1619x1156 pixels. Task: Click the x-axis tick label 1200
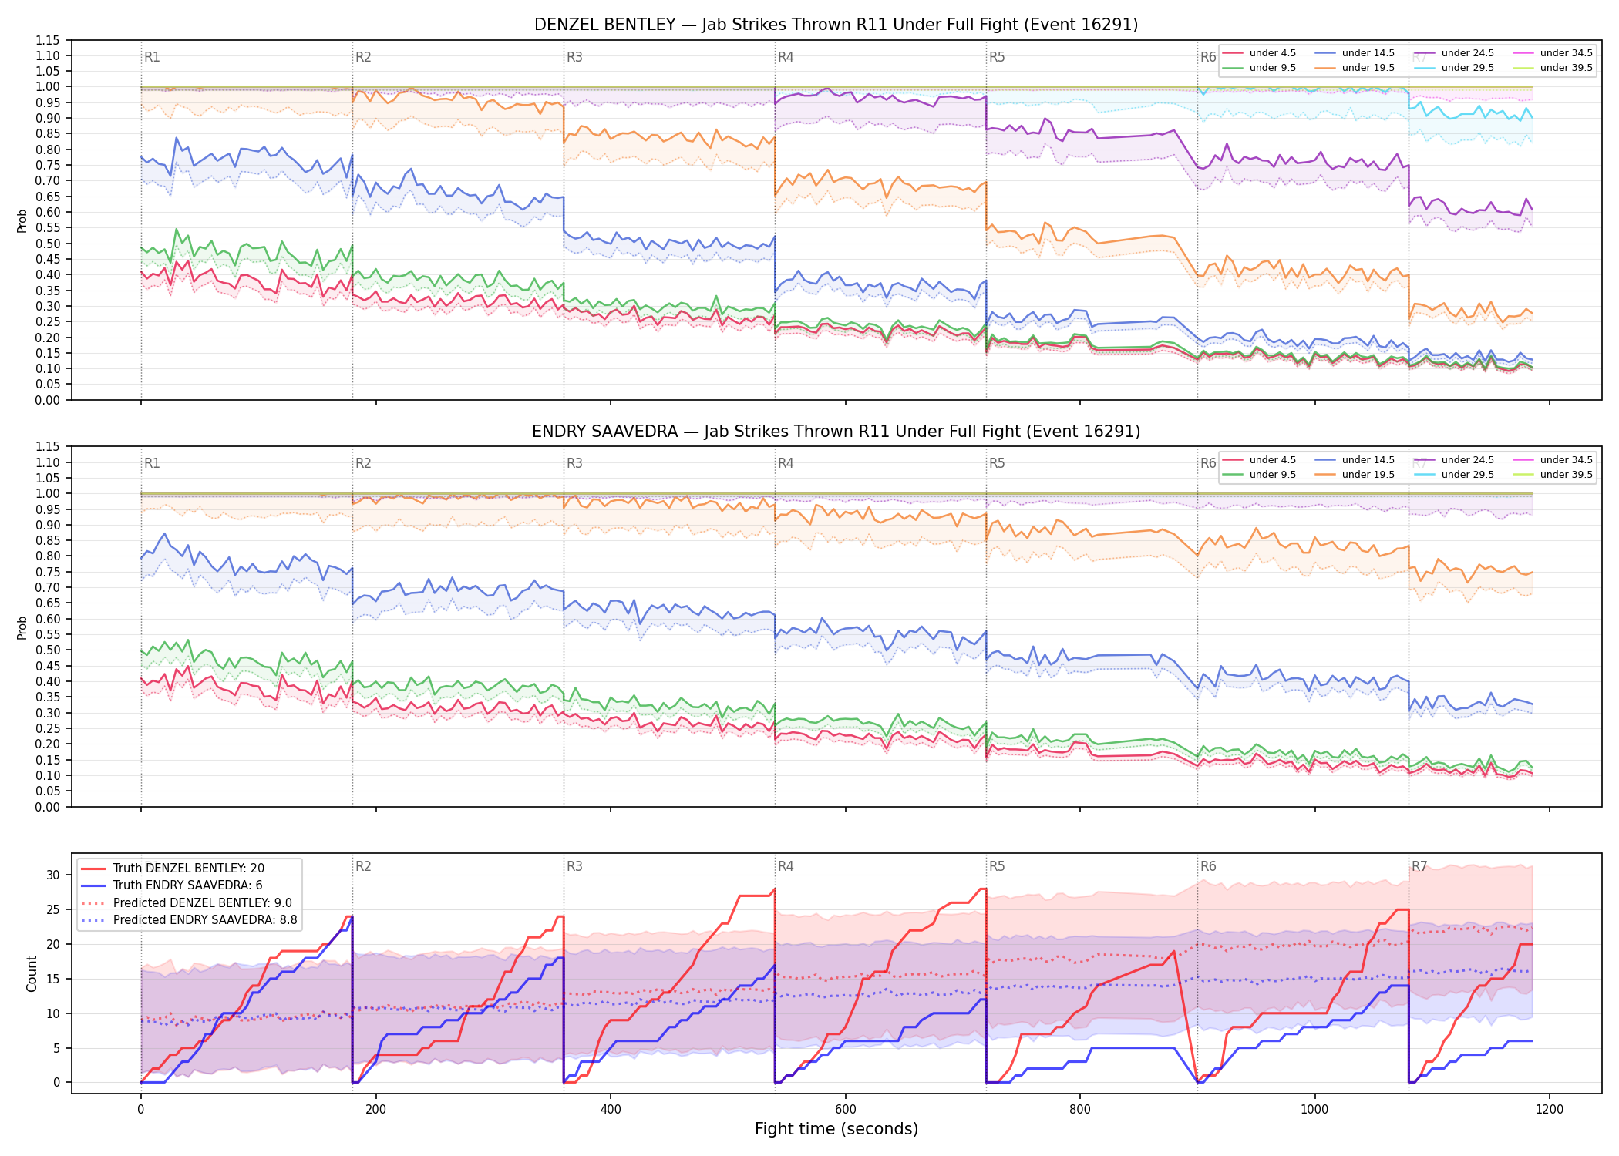(x=1550, y=1110)
